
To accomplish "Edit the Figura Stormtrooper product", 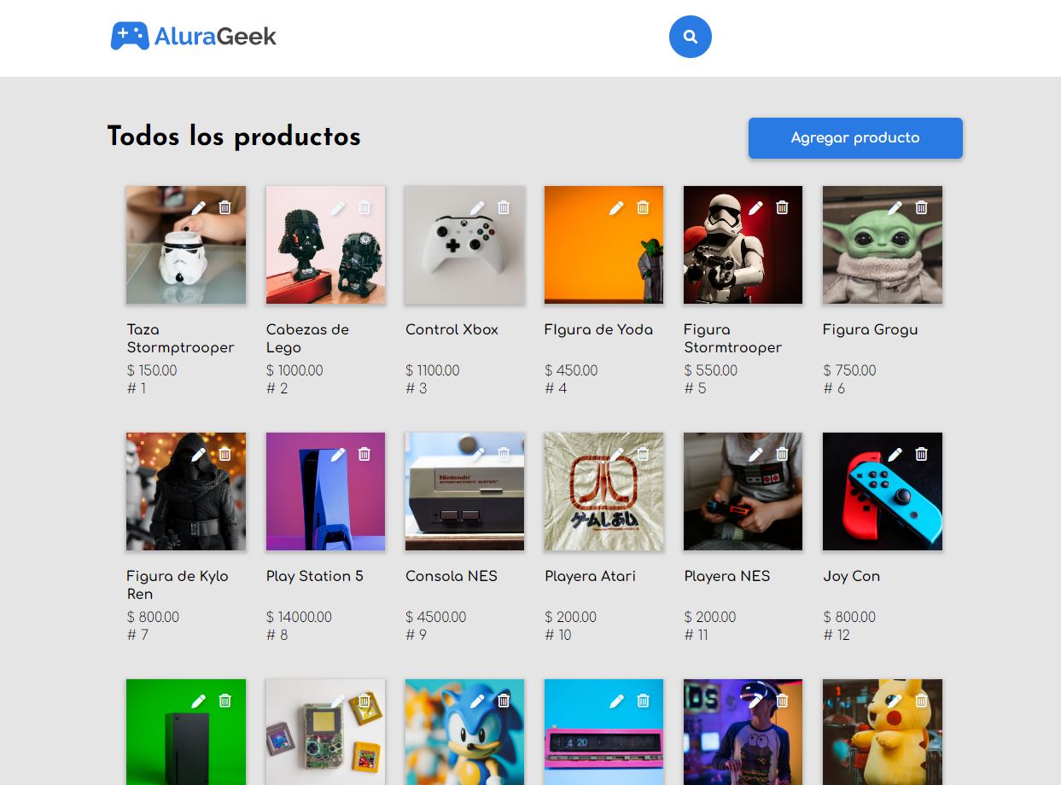I will coord(755,206).
